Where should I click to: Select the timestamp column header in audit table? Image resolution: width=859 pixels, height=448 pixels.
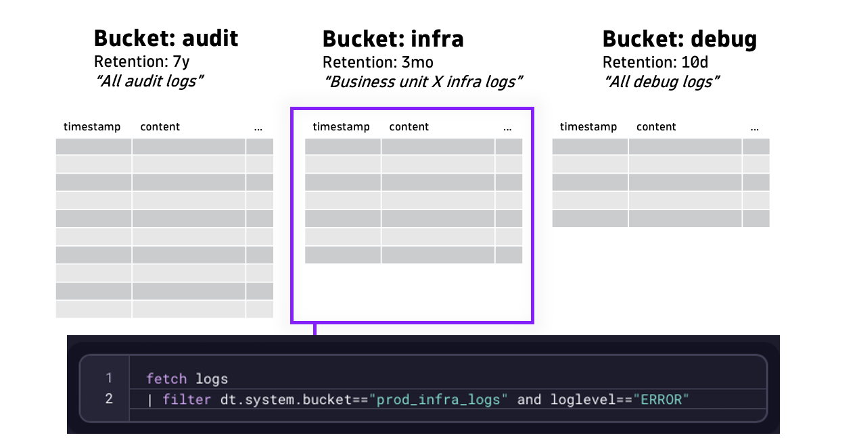(x=92, y=126)
